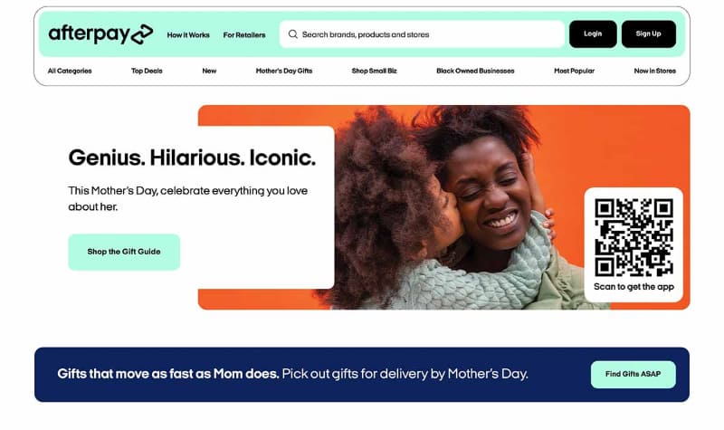This screenshot has width=724, height=430.
Task: Open the How it Works page
Action: tap(188, 35)
